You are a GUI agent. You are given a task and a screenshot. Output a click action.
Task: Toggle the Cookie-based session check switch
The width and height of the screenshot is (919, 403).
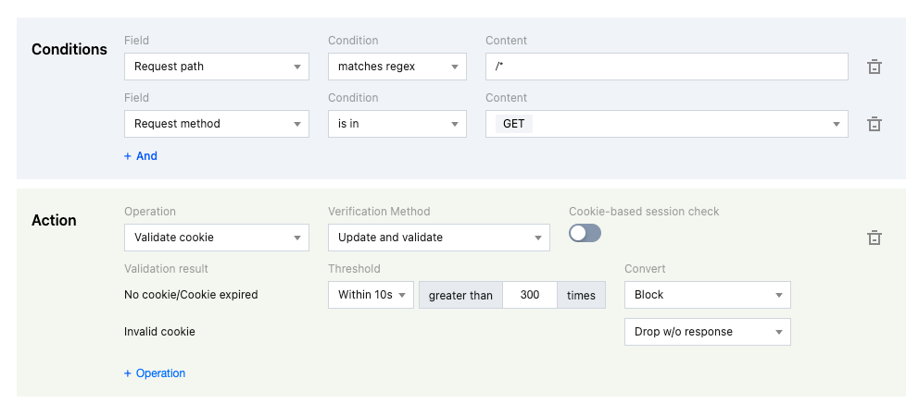click(585, 233)
